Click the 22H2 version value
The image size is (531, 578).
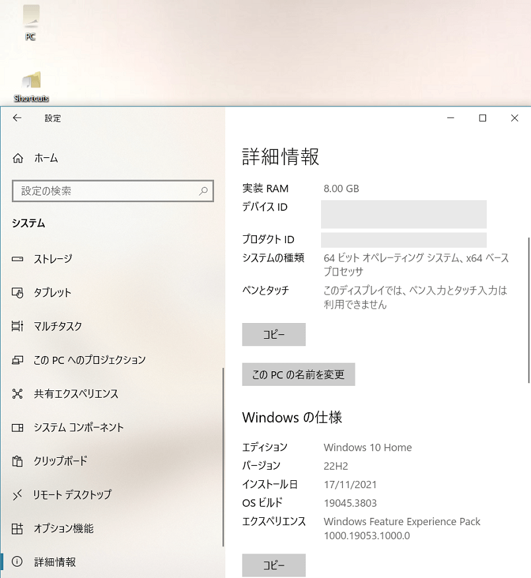[336, 466]
